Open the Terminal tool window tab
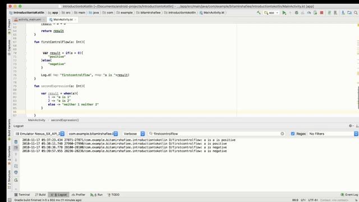The image size is (359, 202). point(22,195)
